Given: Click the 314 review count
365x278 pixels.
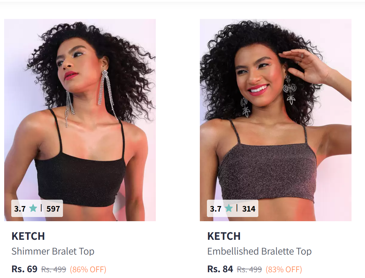Looking at the screenshot, I should tap(249, 209).
